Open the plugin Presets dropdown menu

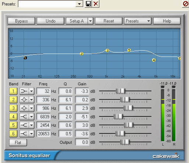click(138, 21)
